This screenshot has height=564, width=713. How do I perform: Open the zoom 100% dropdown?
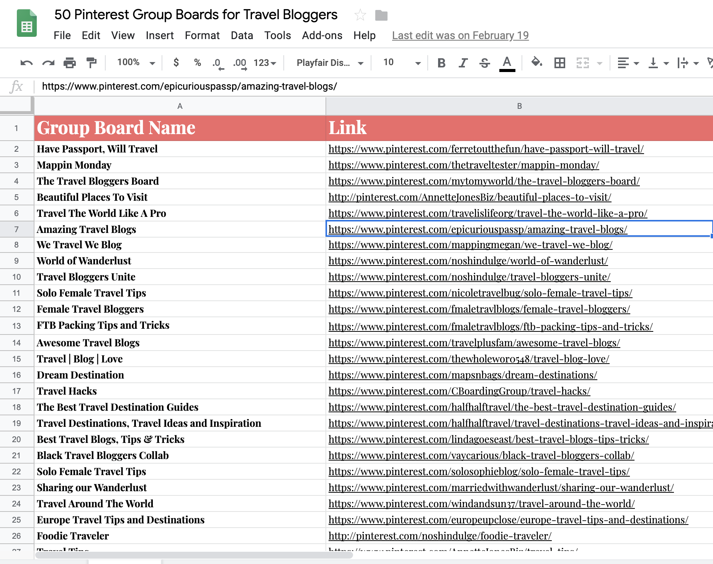[x=136, y=62]
